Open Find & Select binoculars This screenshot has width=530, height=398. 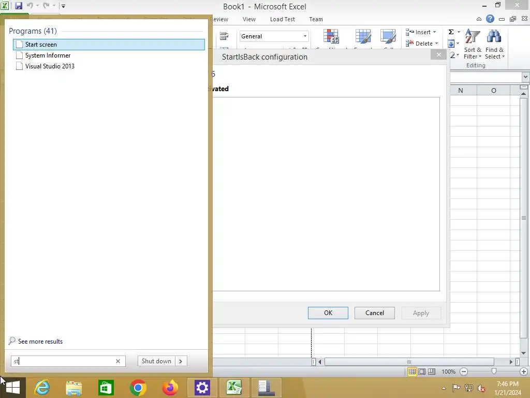494,44
